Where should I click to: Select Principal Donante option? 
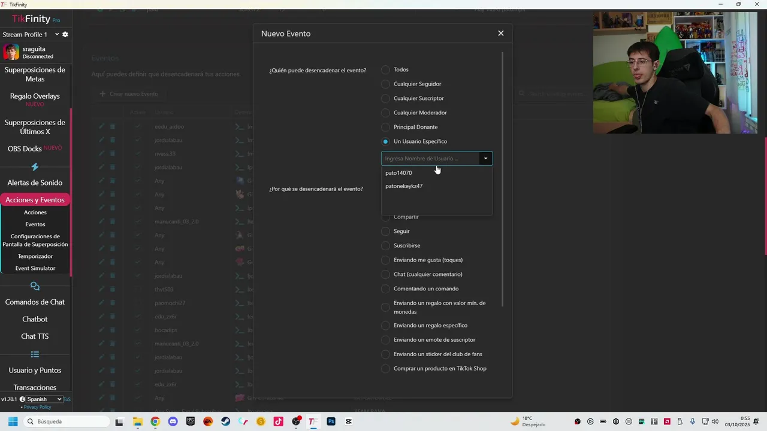coord(385,128)
